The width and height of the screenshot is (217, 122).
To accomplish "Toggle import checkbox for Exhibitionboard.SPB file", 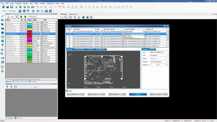I will point(69,41).
